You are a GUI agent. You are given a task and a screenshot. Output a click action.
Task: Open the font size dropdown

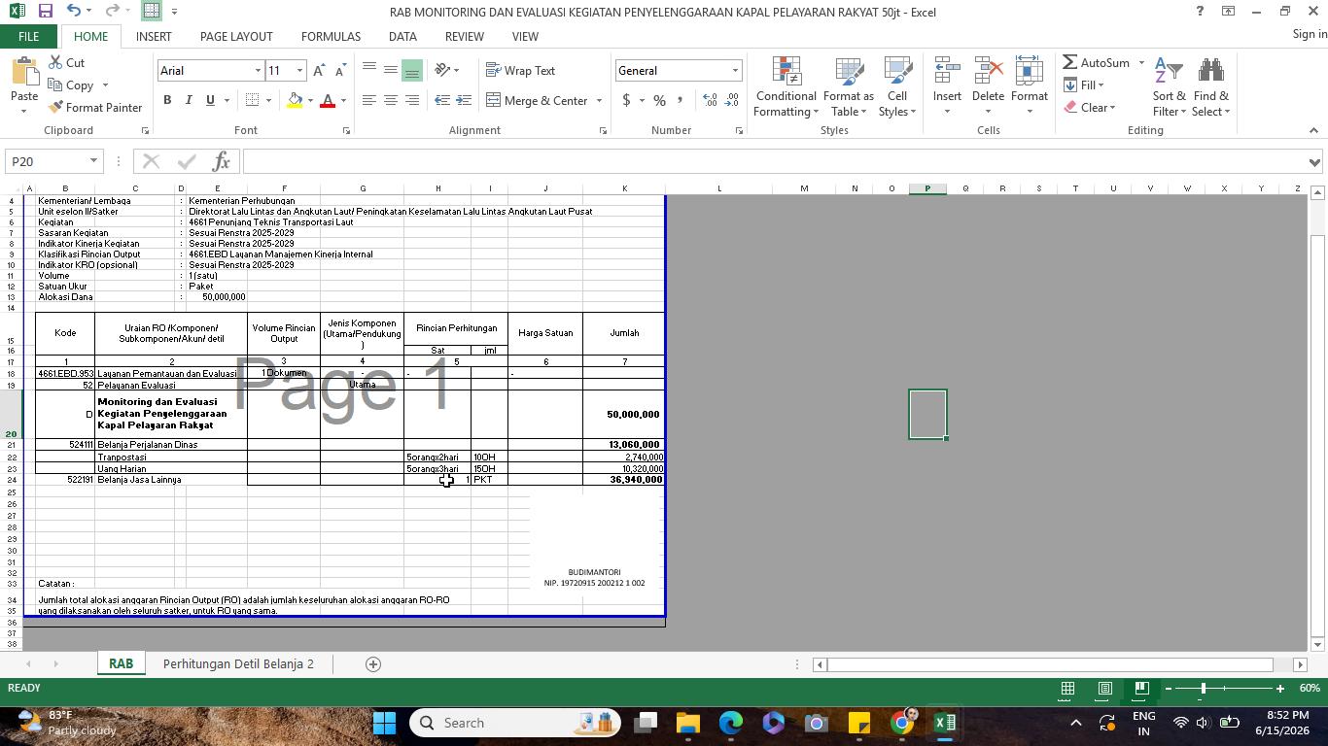point(299,71)
